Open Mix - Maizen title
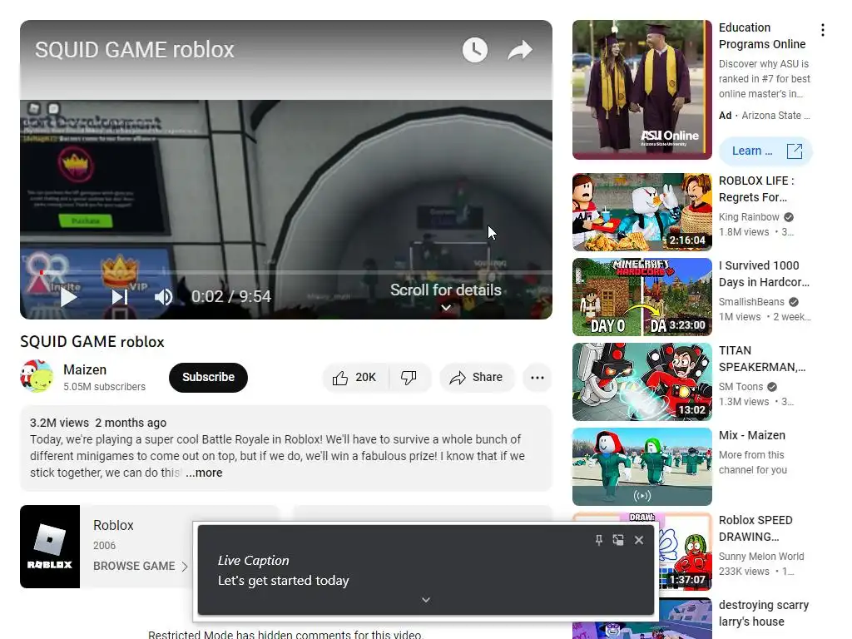The height and width of the screenshot is (639, 852). click(x=752, y=435)
